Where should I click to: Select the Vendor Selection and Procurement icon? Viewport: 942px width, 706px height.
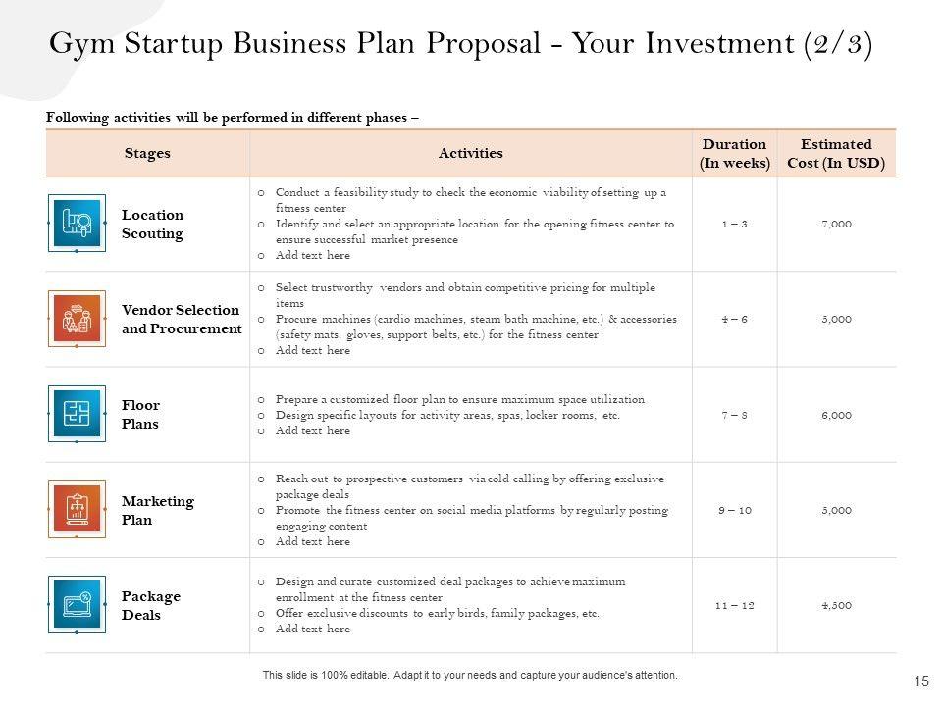[x=77, y=318]
